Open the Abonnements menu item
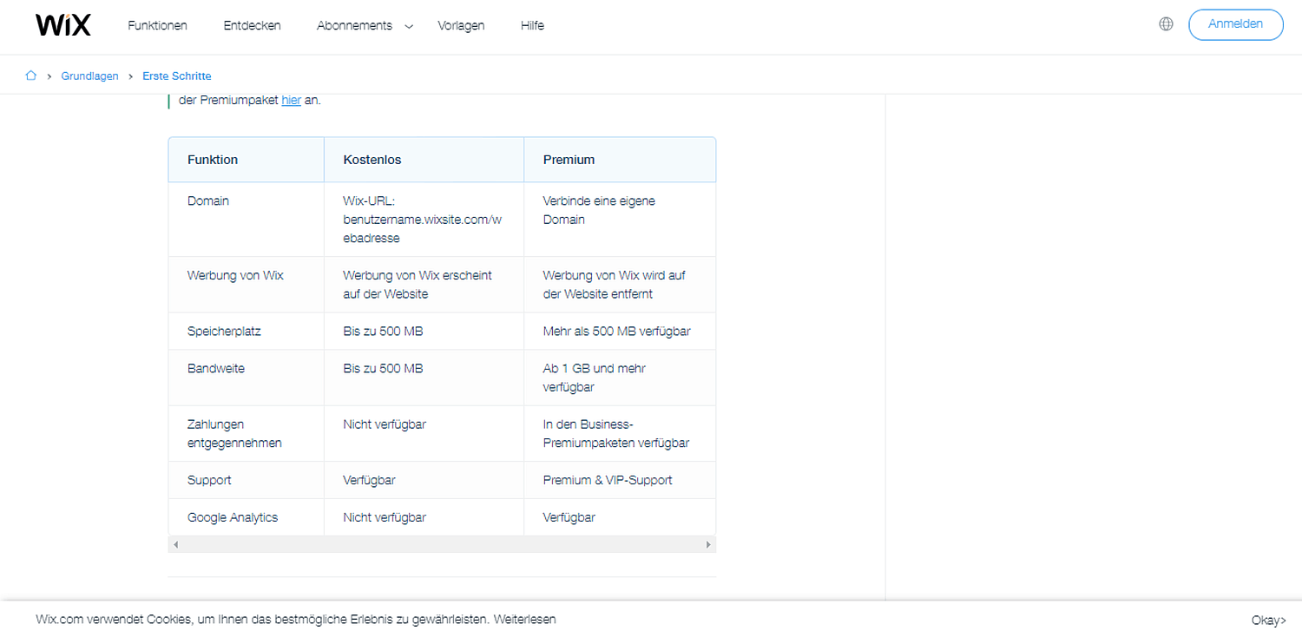Screen dimensions: 1302x631 pyautogui.click(x=354, y=25)
